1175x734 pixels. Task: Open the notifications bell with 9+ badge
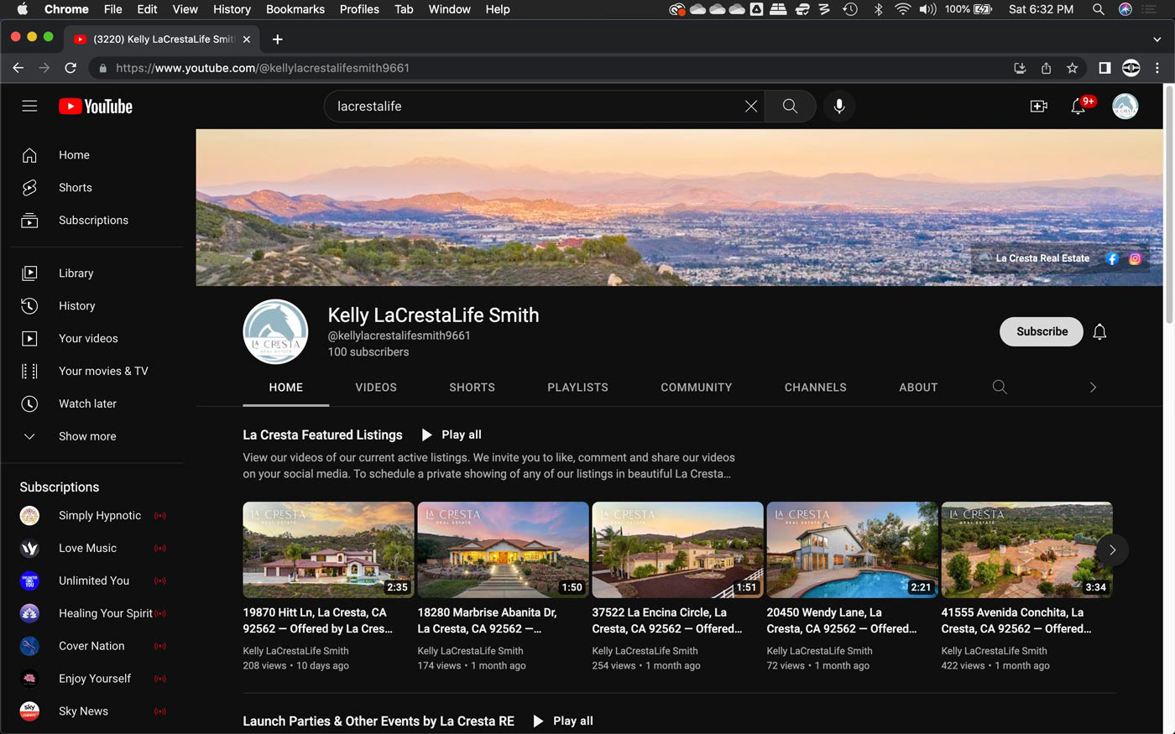(x=1079, y=106)
